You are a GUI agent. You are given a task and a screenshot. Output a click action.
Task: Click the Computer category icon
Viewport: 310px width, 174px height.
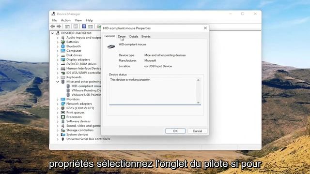pos(63,51)
